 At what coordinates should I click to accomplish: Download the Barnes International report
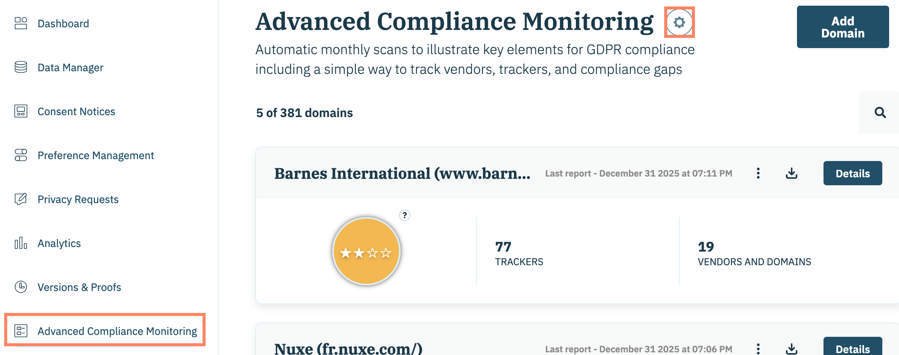pos(791,174)
